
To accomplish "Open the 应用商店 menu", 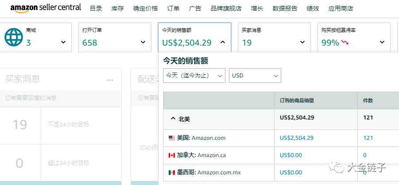I will point(341,8).
